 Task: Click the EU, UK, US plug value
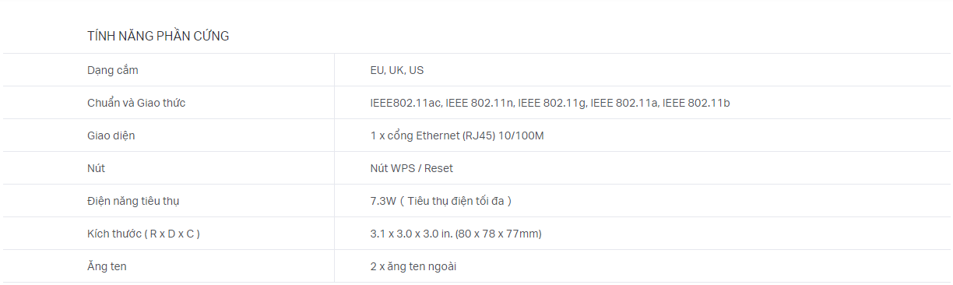[x=397, y=70]
